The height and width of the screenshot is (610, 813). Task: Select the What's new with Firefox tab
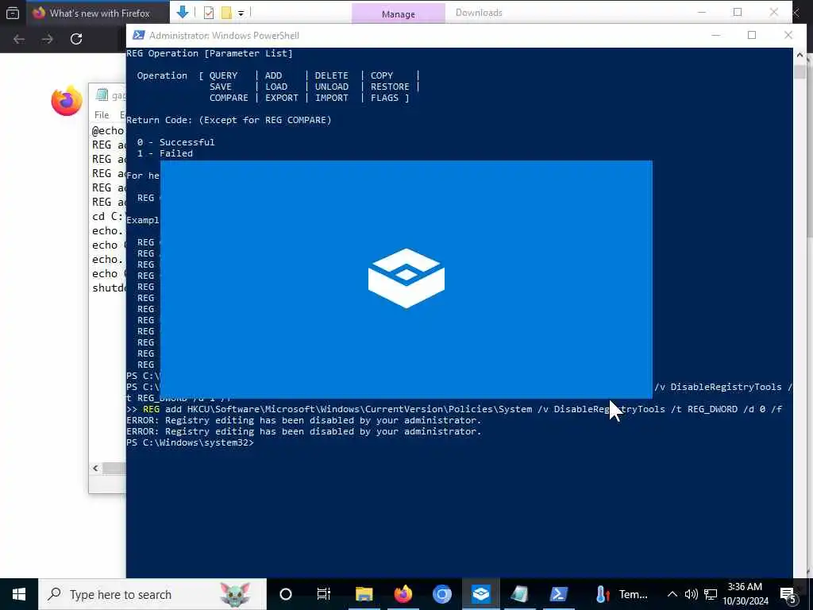98,13
